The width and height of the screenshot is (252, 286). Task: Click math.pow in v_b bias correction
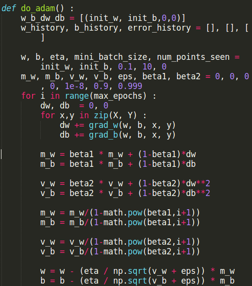pos(123,252)
